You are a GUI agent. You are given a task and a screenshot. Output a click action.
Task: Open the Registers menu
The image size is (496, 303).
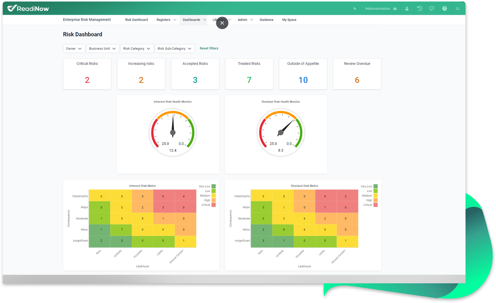click(164, 20)
